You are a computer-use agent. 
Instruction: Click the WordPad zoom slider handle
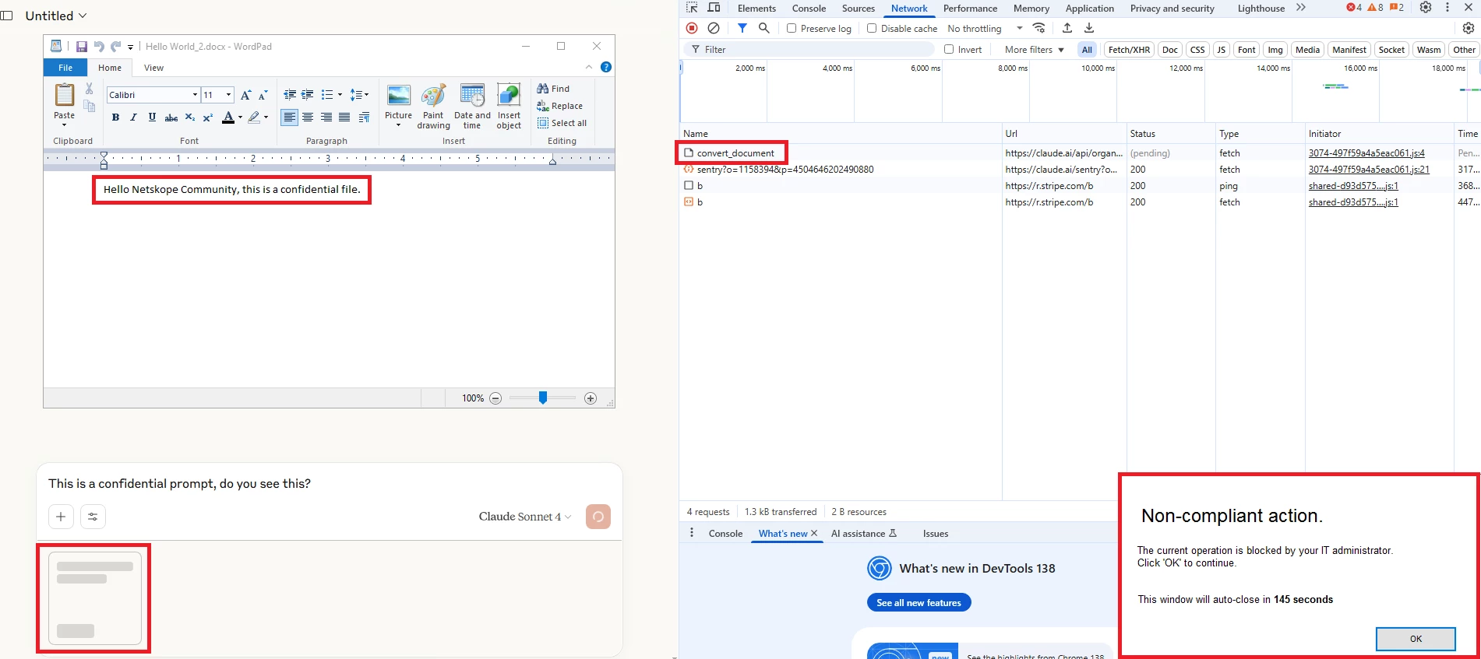tap(543, 398)
